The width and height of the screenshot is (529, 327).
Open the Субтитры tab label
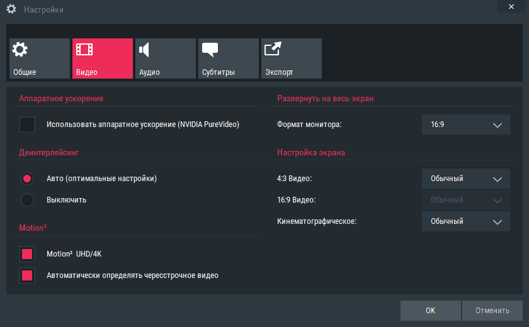[219, 72]
